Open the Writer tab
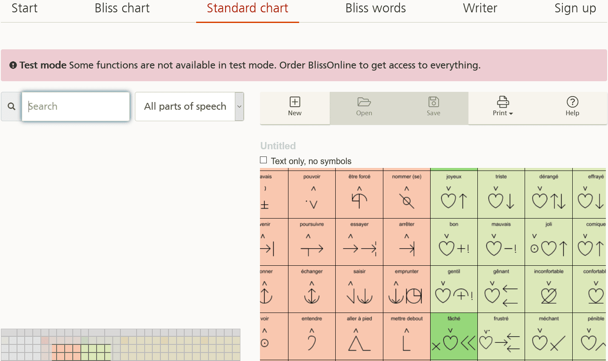Viewport: 608px width, 361px height. tap(480, 9)
